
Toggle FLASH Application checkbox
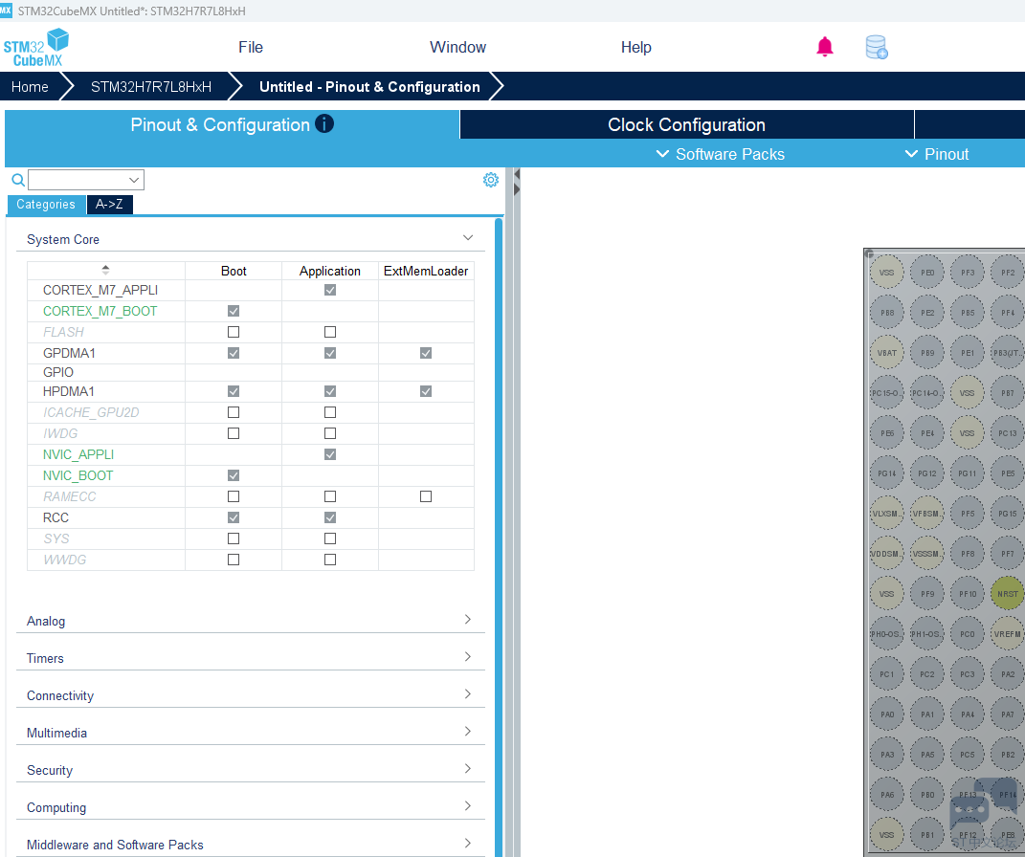tap(330, 332)
